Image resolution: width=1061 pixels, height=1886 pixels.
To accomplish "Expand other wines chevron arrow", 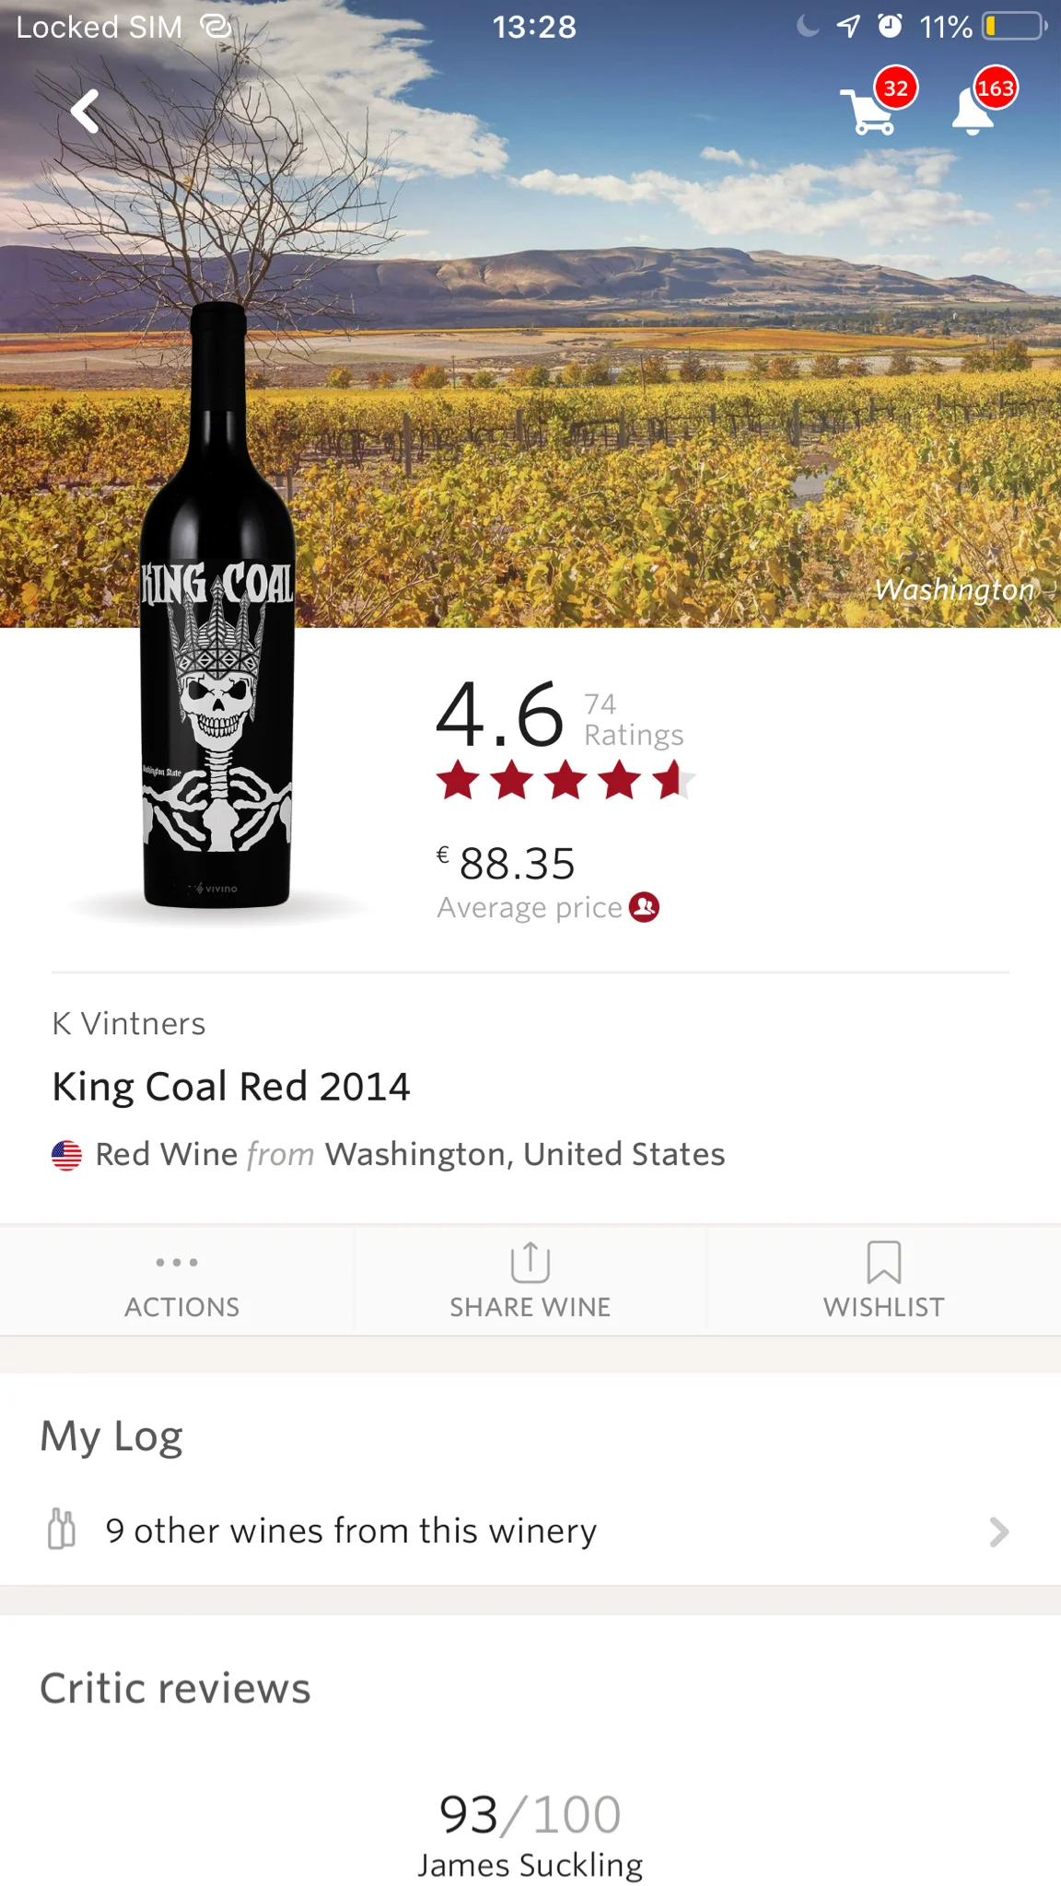I will pos(999,1531).
